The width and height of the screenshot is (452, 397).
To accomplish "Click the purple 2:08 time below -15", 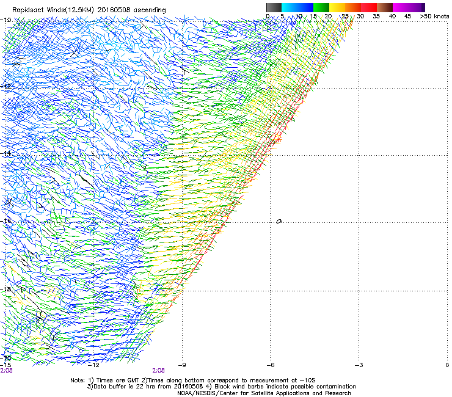I will pyautogui.click(x=6, y=371).
